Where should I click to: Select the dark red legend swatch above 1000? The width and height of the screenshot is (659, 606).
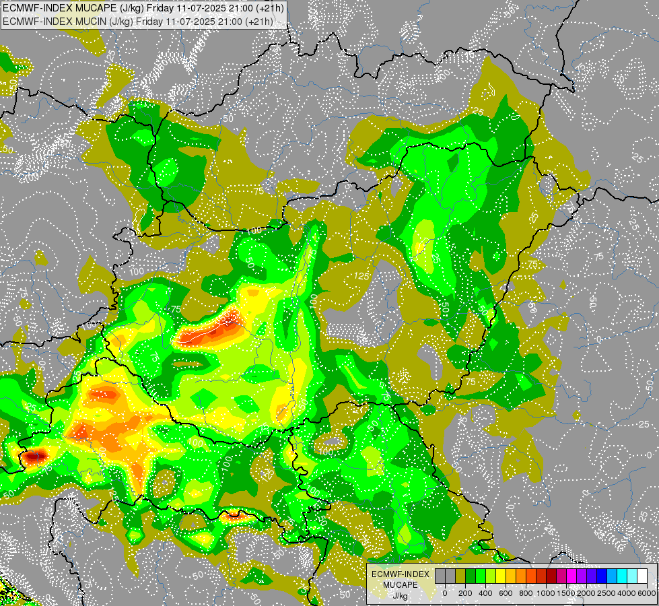point(551,576)
